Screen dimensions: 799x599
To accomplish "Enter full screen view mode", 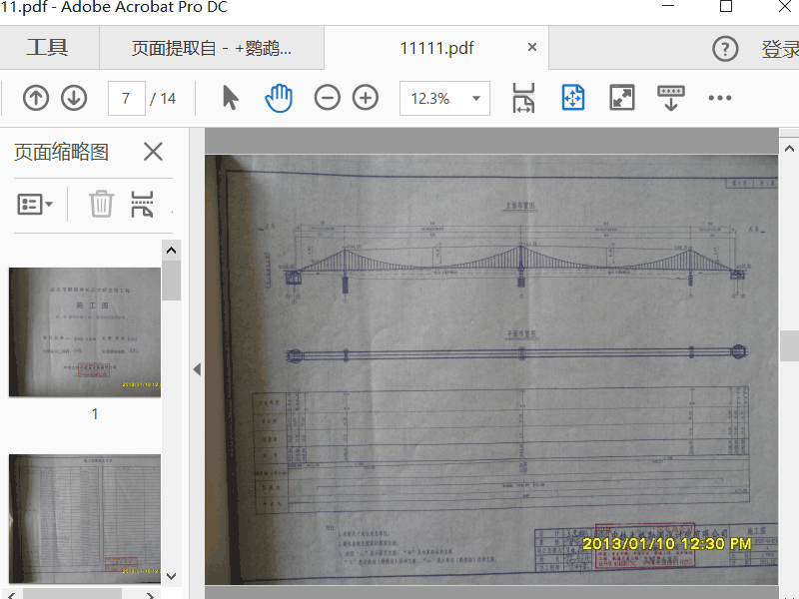I will 622,98.
